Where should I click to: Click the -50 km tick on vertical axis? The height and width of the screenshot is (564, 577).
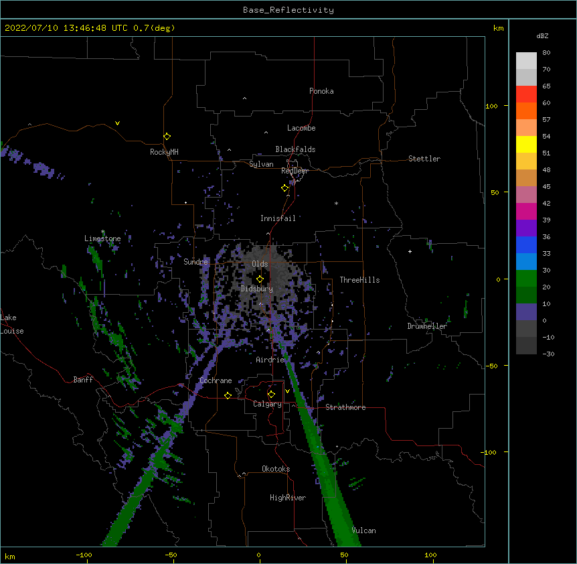point(491,366)
